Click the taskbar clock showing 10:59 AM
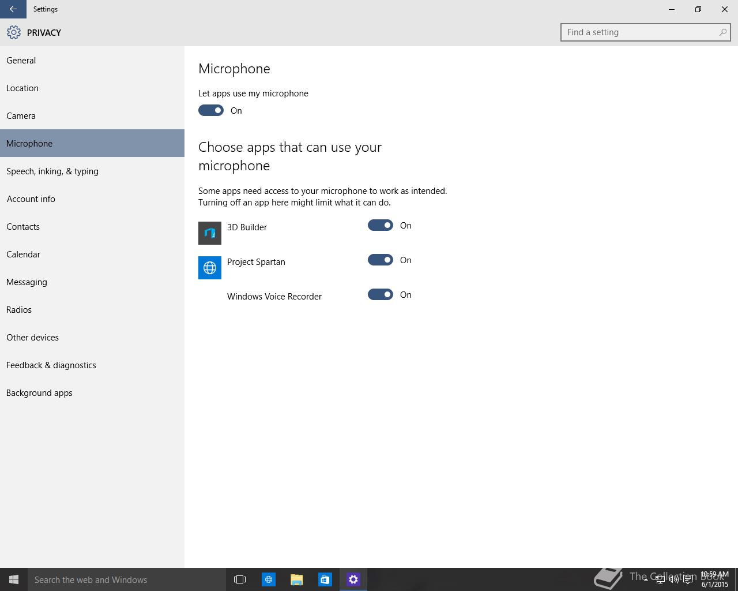Screen dimensions: 738x591 pyautogui.click(x=714, y=579)
